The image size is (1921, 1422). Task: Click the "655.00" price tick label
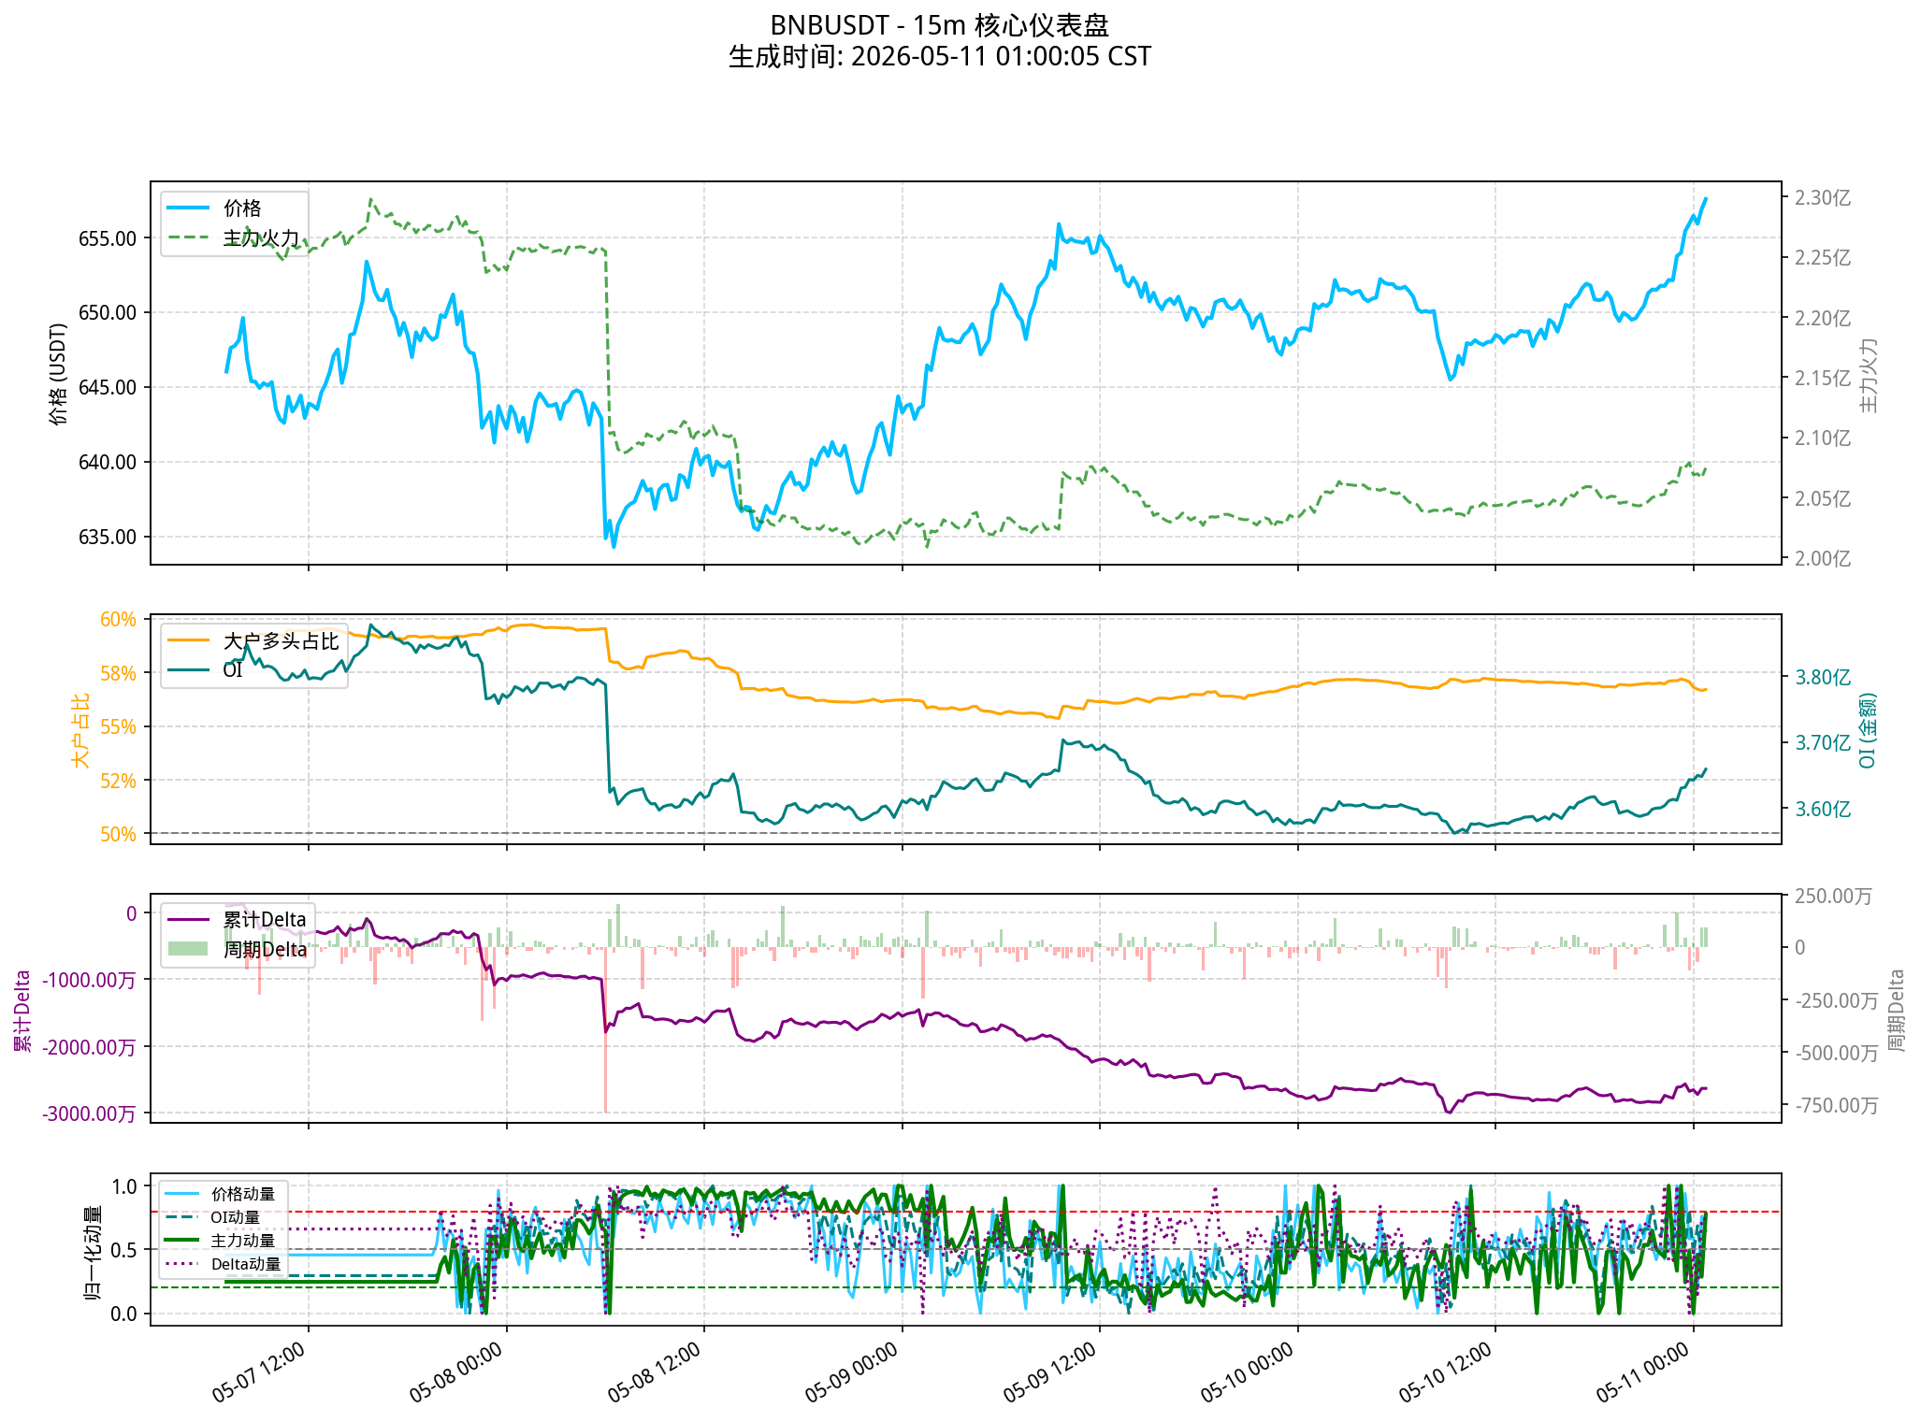pyautogui.click(x=108, y=238)
